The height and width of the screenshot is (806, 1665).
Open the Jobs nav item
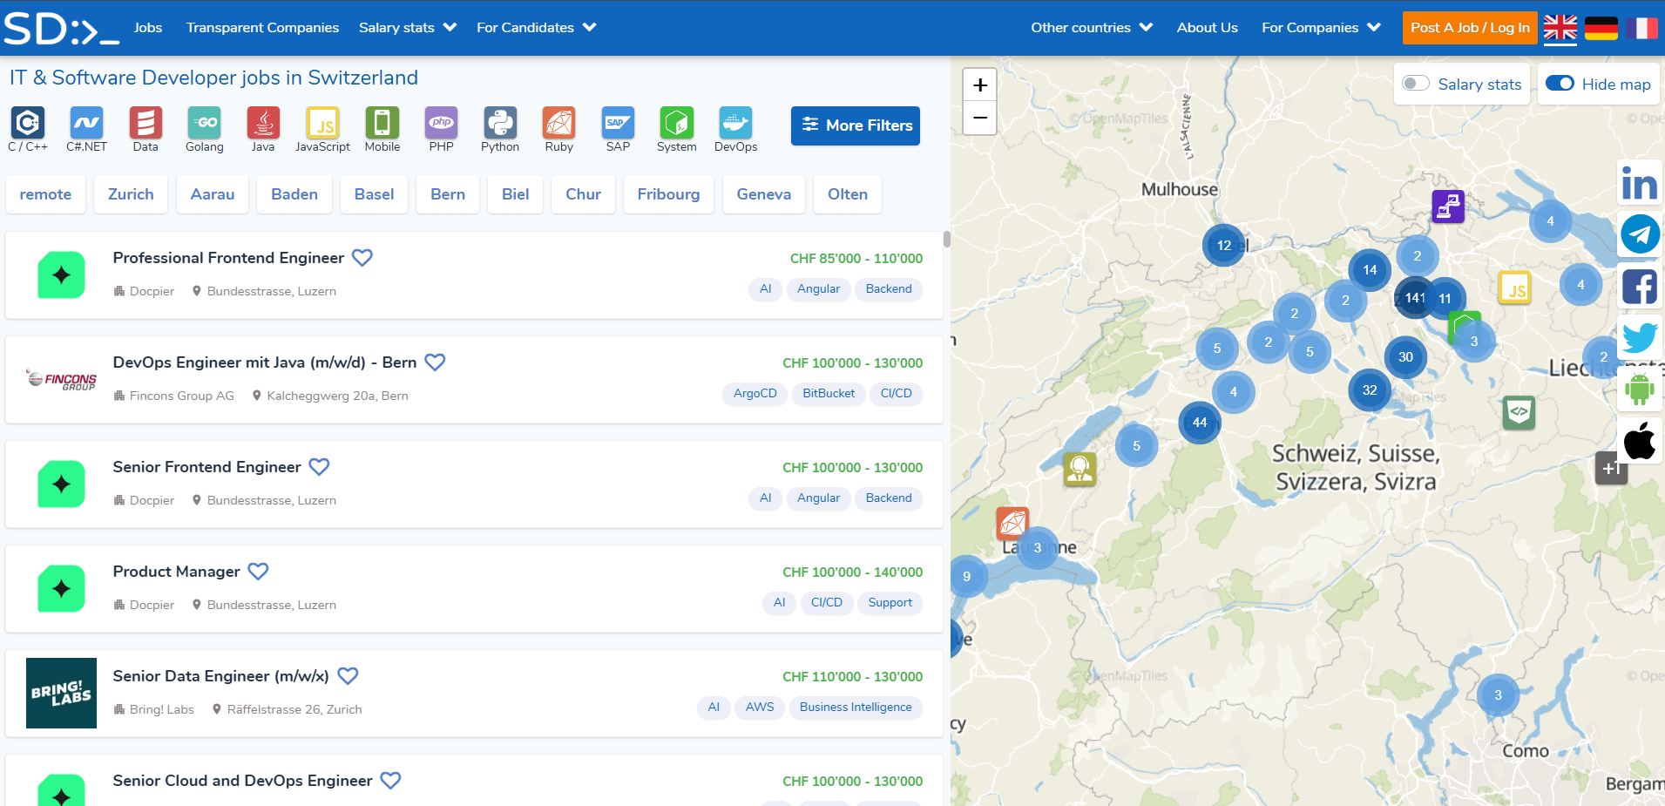[148, 28]
